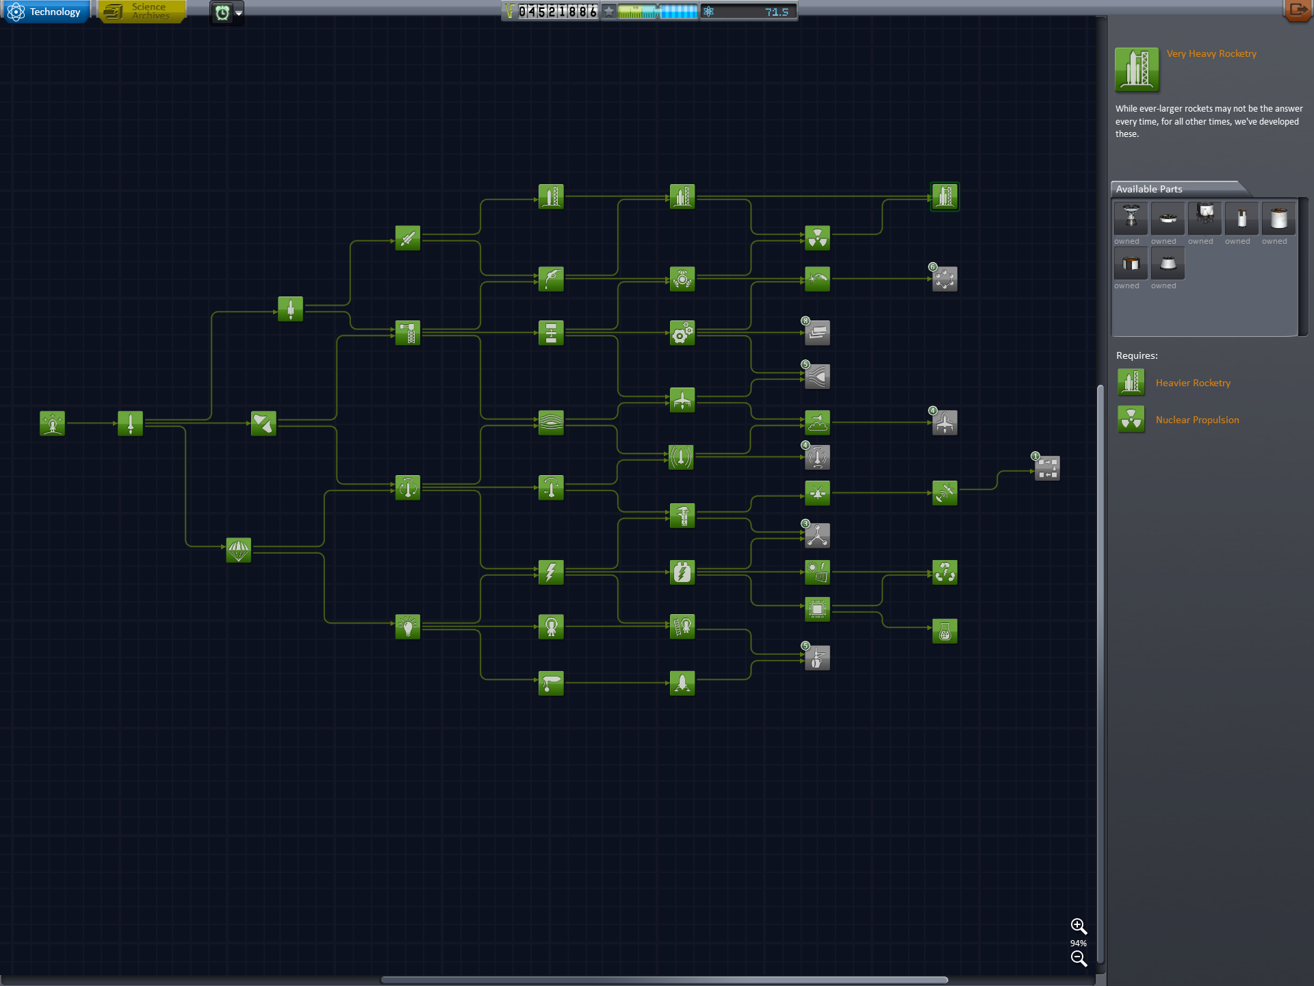Click the zoom out magnifier
The width and height of the screenshot is (1314, 986).
point(1079,959)
